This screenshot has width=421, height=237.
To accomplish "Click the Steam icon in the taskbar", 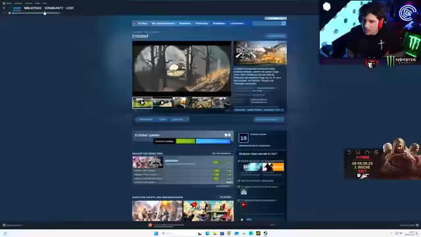I will pos(265,233).
